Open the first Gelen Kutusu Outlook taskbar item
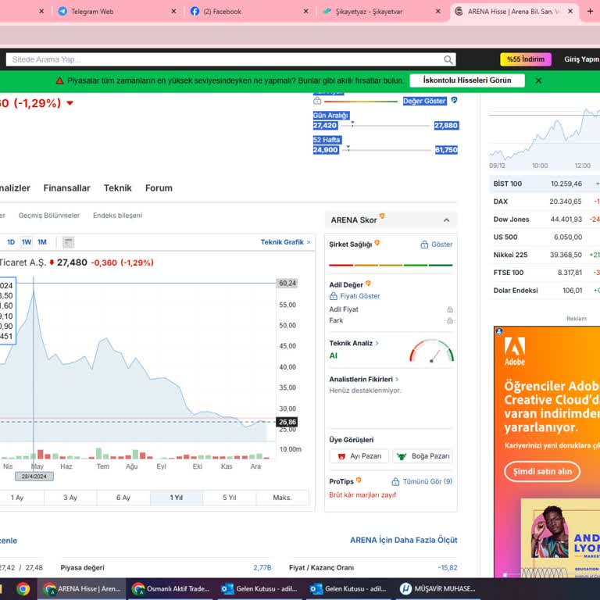 (259, 589)
